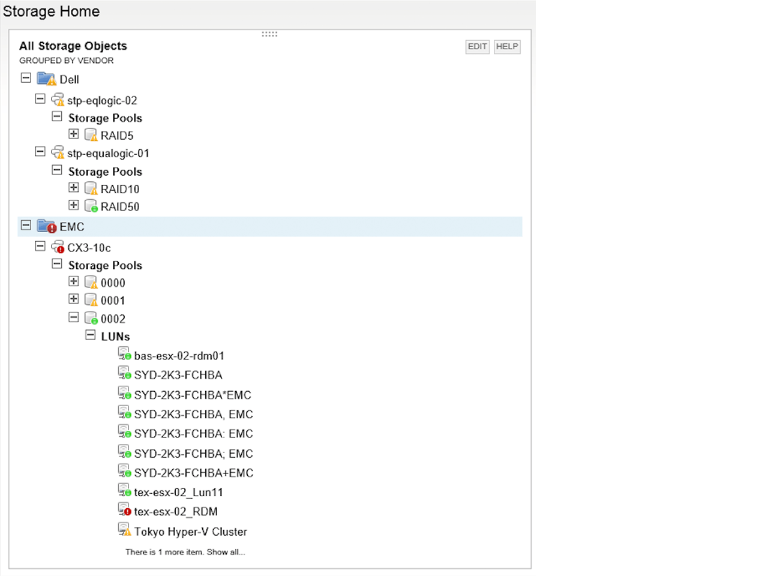The width and height of the screenshot is (768, 576).
Task: Click the All Storage Objects title
Action: coord(73,46)
